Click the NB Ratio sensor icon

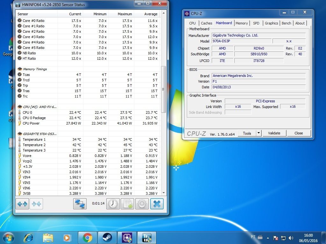pos(19,53)
